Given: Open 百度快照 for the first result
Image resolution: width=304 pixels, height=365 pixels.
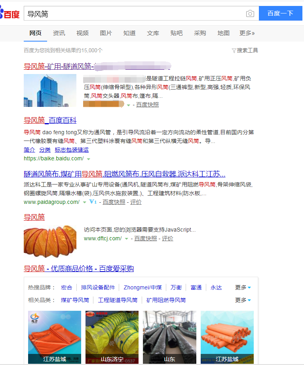Looking at the screenshot, I should click(147, 105).
